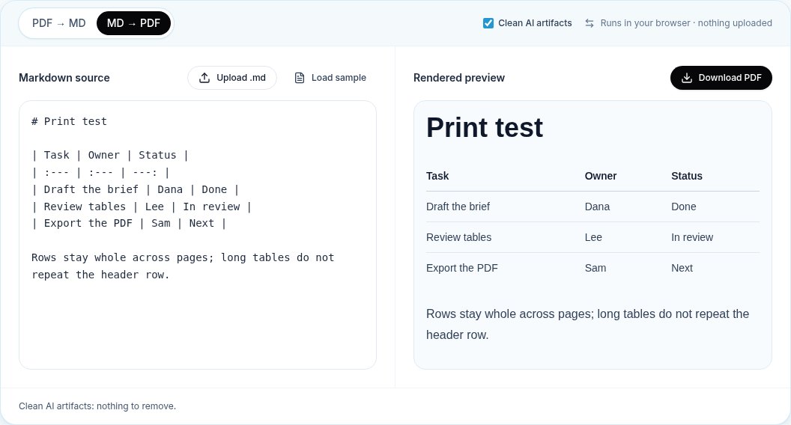This screenshot has width=791, height=425.
Task: Click the 'Lee' cell in preview table
Action: 593,237
